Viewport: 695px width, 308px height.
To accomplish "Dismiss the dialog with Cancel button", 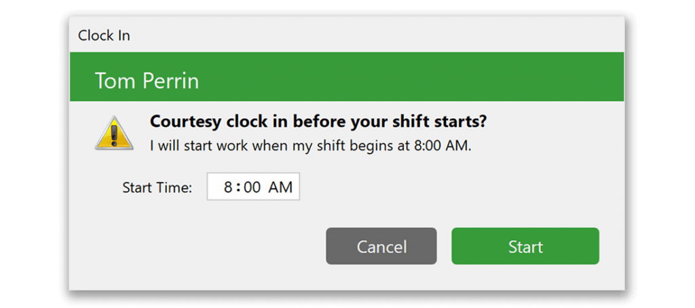I will click(381, 246).
